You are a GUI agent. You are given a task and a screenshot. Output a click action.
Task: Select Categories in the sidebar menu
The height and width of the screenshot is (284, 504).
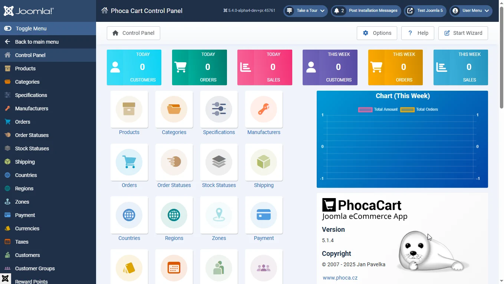coord(48,82)
